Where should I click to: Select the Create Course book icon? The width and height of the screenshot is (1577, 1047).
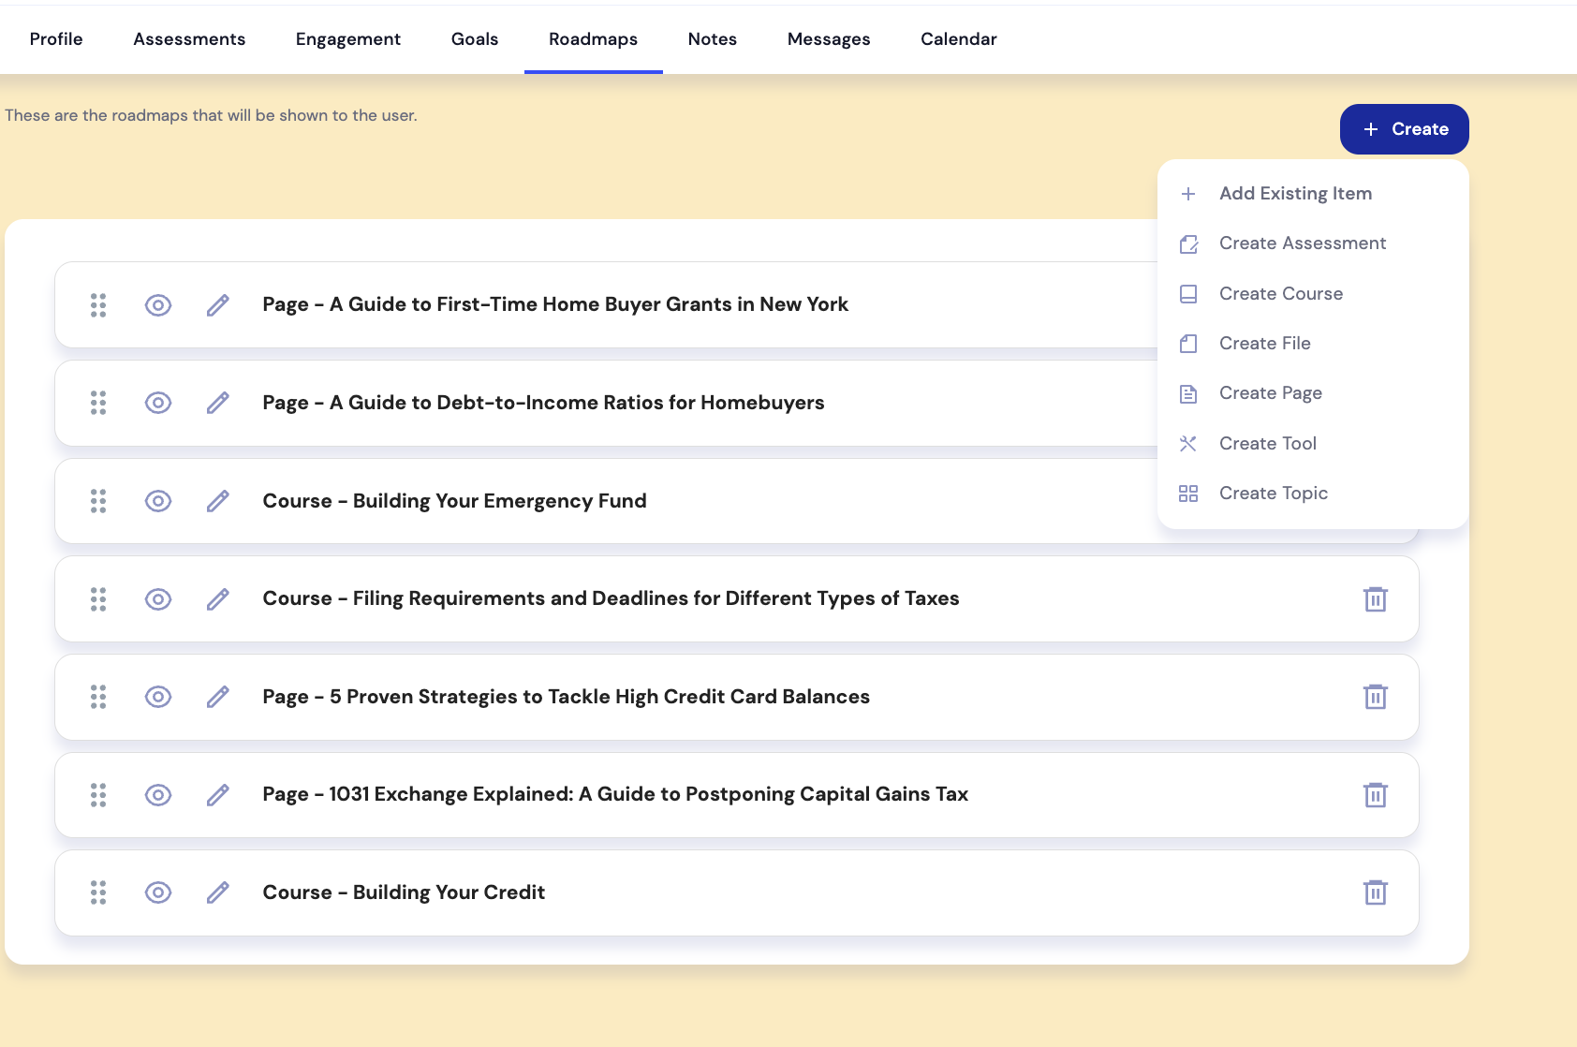click(1189, 293)
